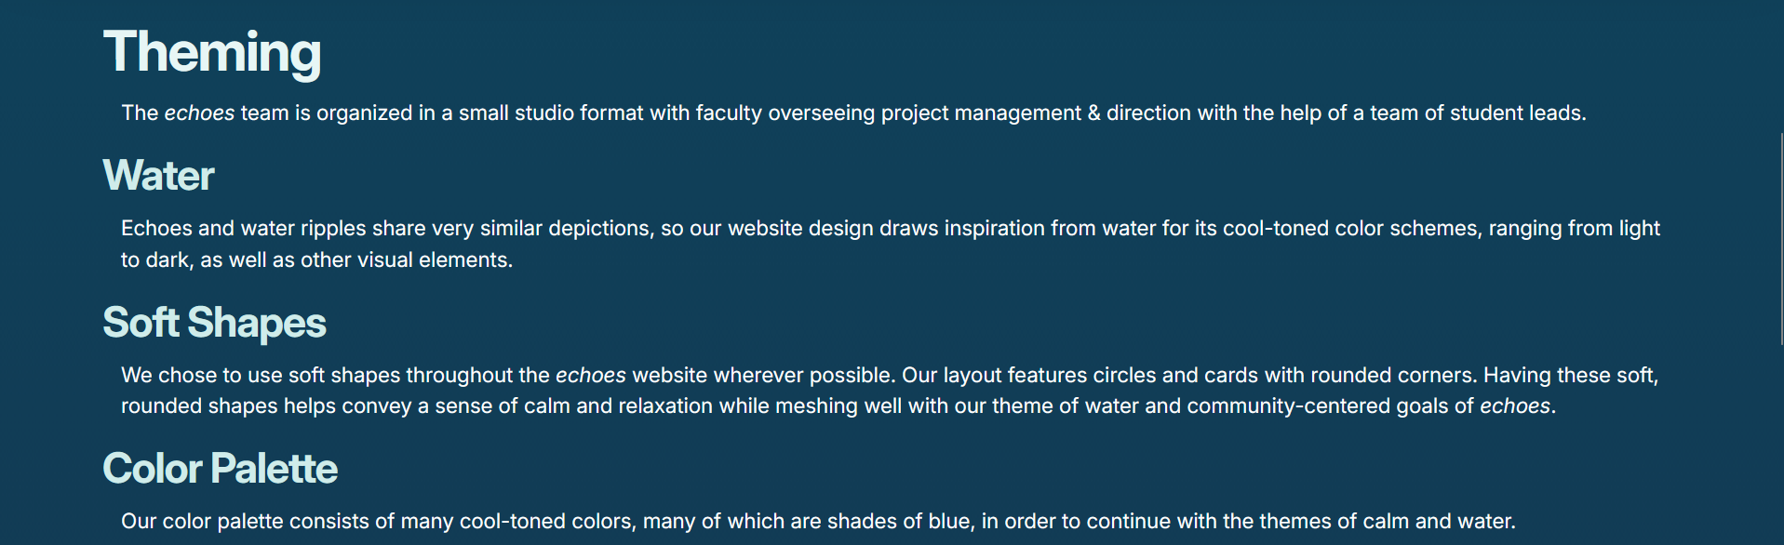Image resolution: width=1784 pixels, height=545 pixels.
Task: Click italic "echoes" before "team is organized"
Action: pyautogui.click(x=199, y=113)
